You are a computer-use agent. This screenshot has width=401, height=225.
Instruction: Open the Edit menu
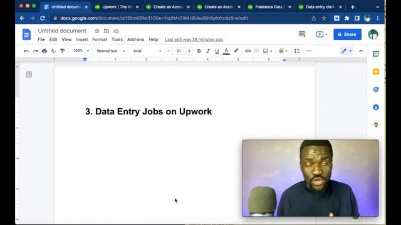(53, 39)
